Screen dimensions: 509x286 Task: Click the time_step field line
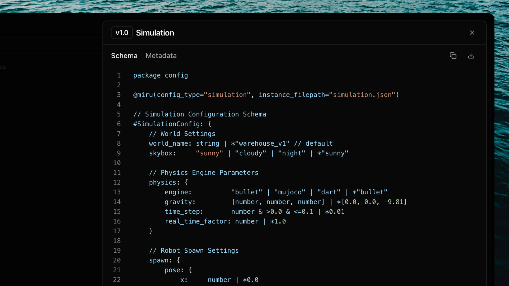[183, 212]
